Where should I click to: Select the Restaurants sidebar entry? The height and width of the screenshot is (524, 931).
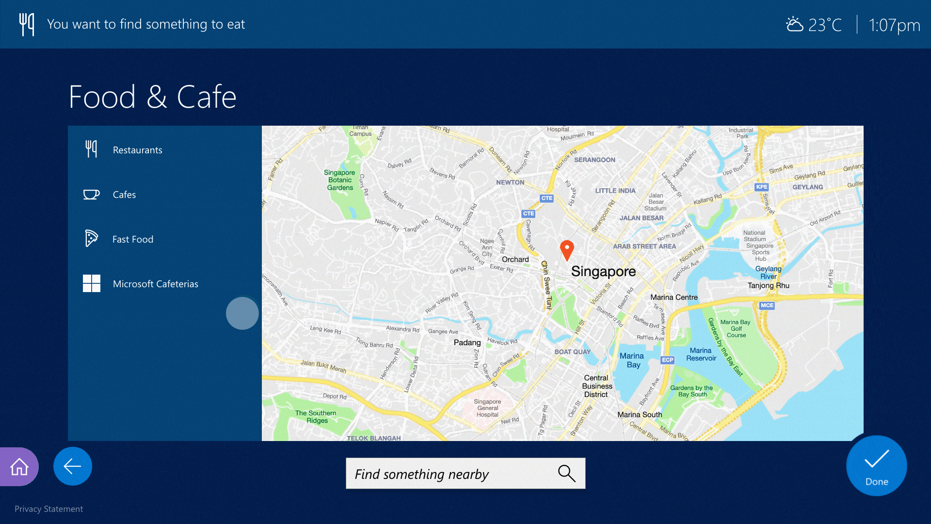click(137, 149)
